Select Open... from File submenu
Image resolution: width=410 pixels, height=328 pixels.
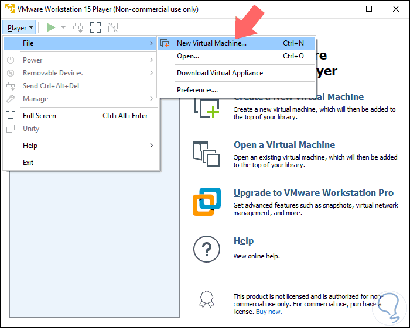(237, 56)
